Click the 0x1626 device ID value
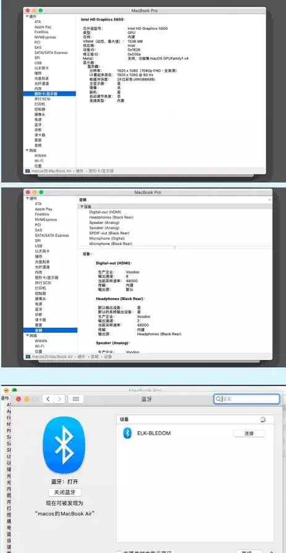This screenshot has width=286, height=553. pos(134,49)
